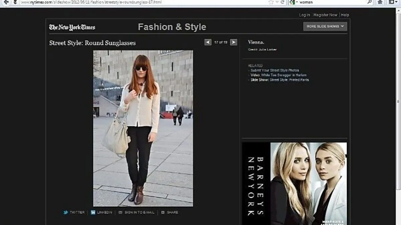Click the Barneys New York advertisement
This screenshot has width=401, height=225.
[294, 184]
